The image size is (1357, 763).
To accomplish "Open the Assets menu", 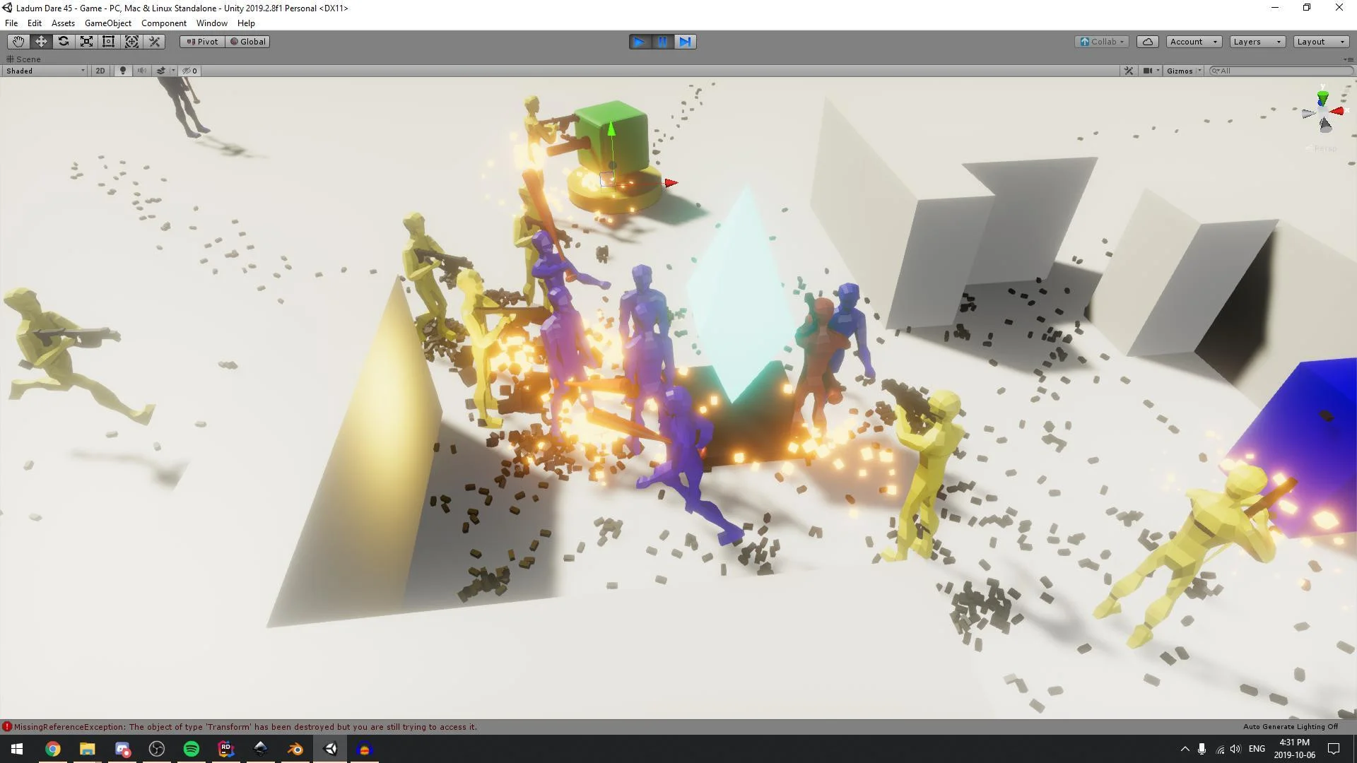I will (63, 23).
